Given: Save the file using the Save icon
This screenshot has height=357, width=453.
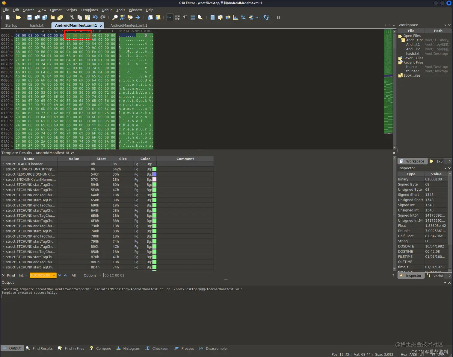Looking at the screenshot, I should point(29,17).
